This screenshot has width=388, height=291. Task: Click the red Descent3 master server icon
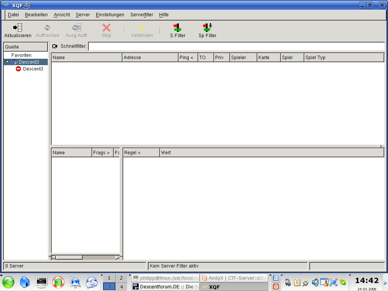pyautogui.click(x=18, y=69)
